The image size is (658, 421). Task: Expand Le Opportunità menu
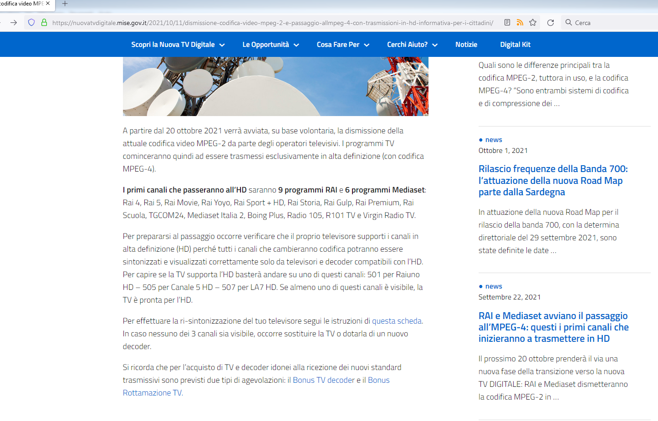tap(271, 45)
